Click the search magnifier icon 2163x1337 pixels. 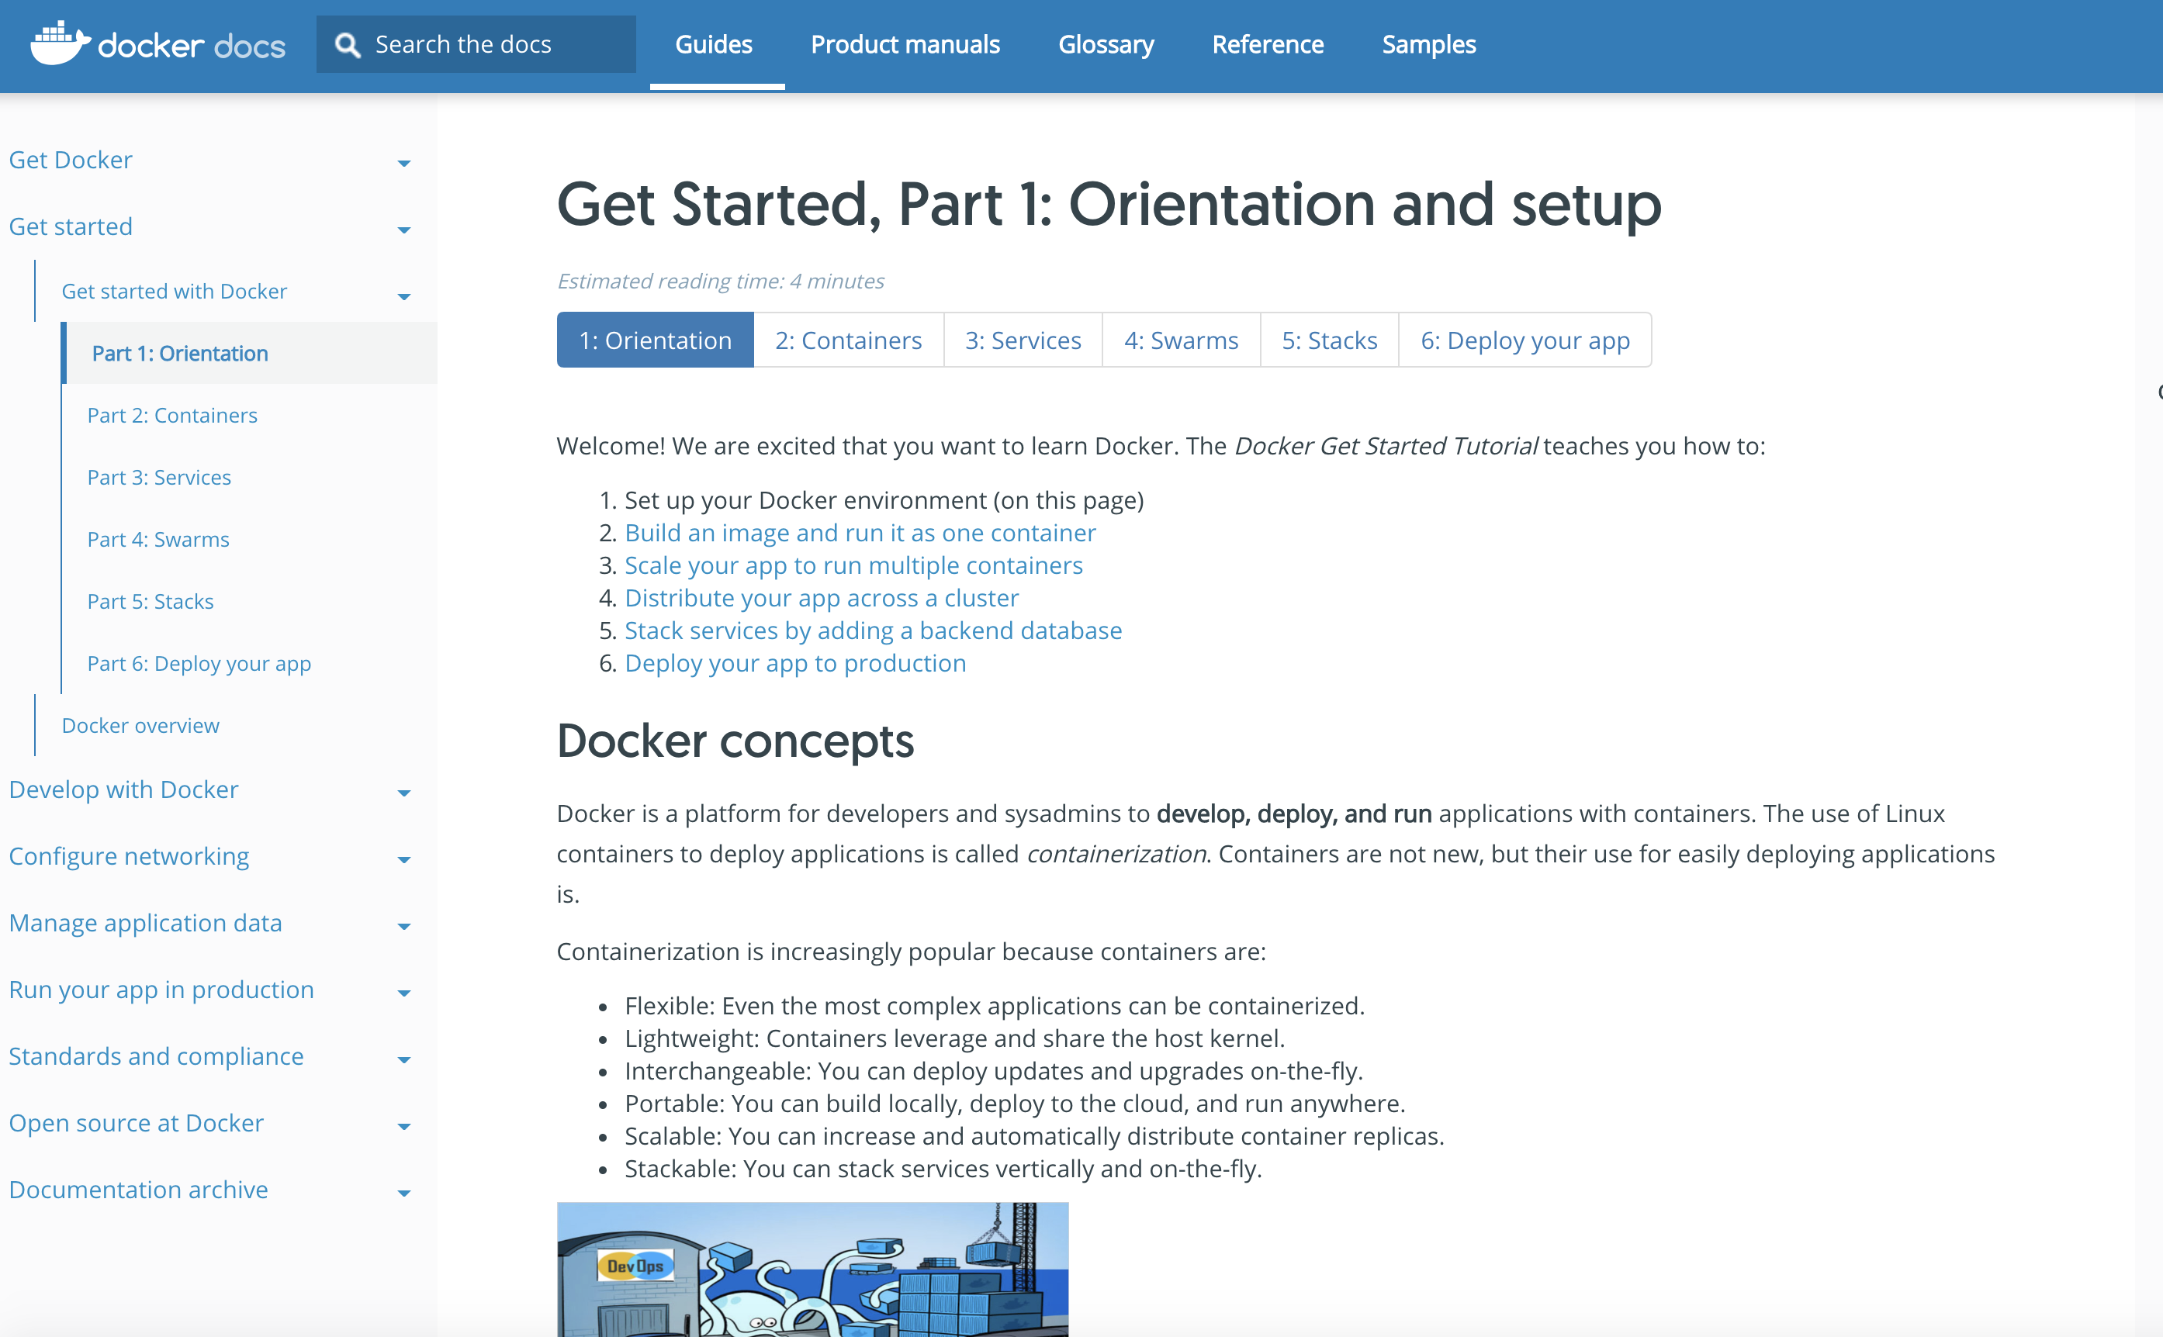(x=348, y=45)
